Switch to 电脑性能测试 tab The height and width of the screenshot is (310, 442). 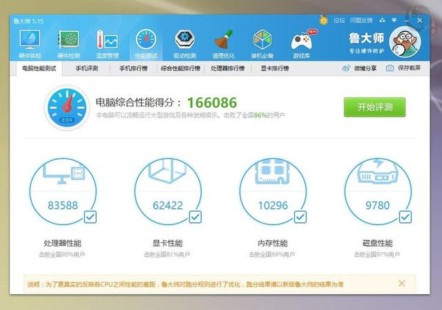pyautogui.click(x=39, y=68)
